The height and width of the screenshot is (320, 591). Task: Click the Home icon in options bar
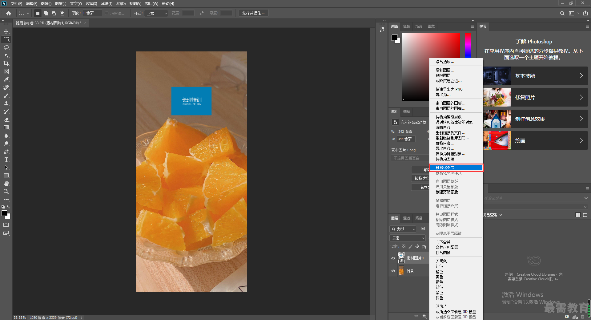9,13
